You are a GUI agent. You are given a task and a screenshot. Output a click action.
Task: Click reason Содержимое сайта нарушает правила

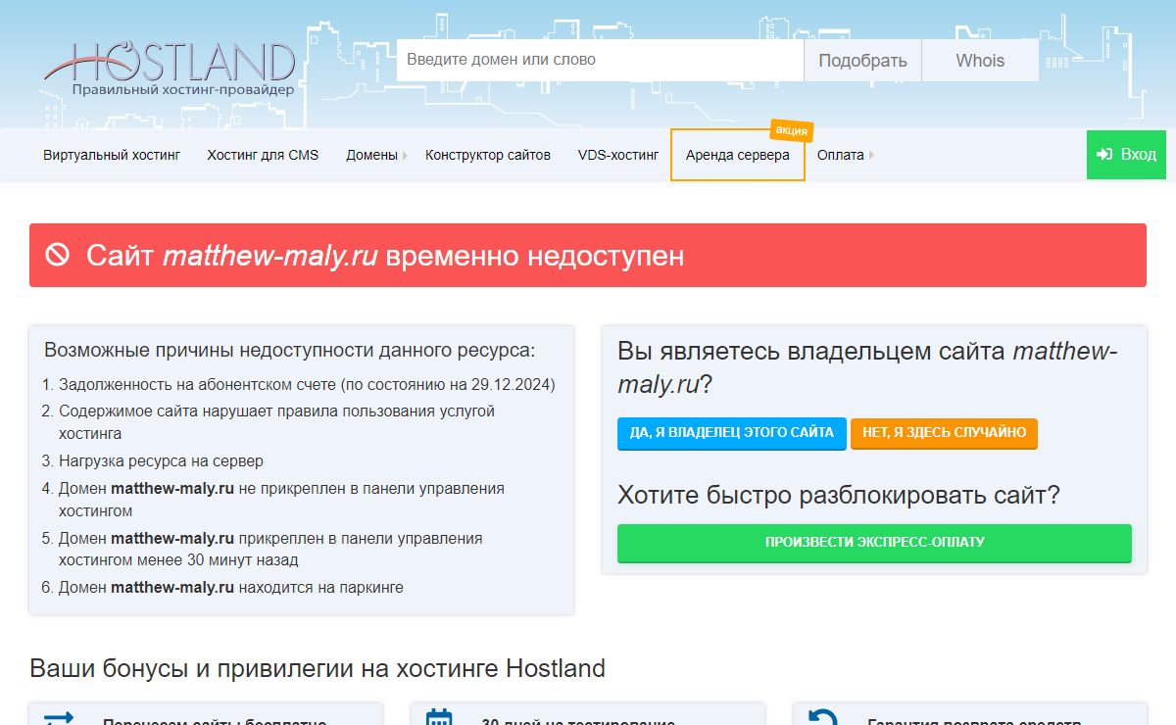tap(276, 422)
